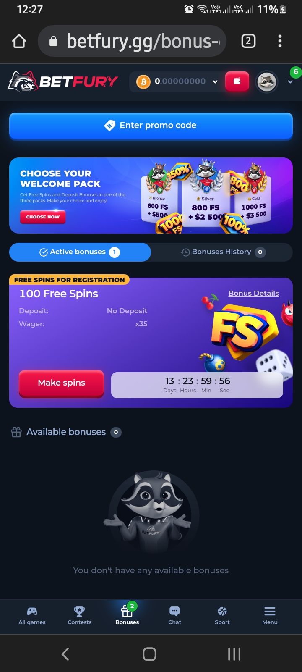Open the hamburger Menu icon
The image size is (302, 672).
click(270, 616)
